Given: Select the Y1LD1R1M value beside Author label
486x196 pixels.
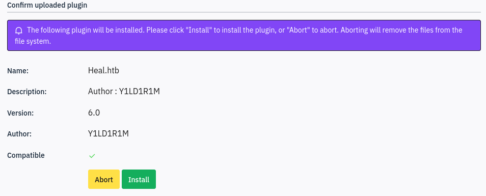Looking at the screenshot, I should pos(109,134).
